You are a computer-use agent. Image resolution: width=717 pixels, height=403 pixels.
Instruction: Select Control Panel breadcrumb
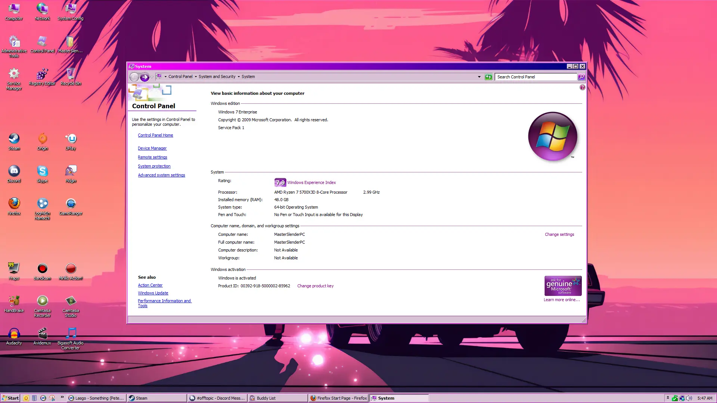coord(180,76)
